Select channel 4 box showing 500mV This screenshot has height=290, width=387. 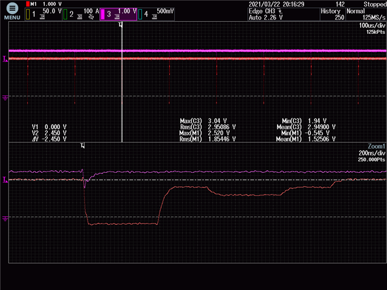(156, 14)
